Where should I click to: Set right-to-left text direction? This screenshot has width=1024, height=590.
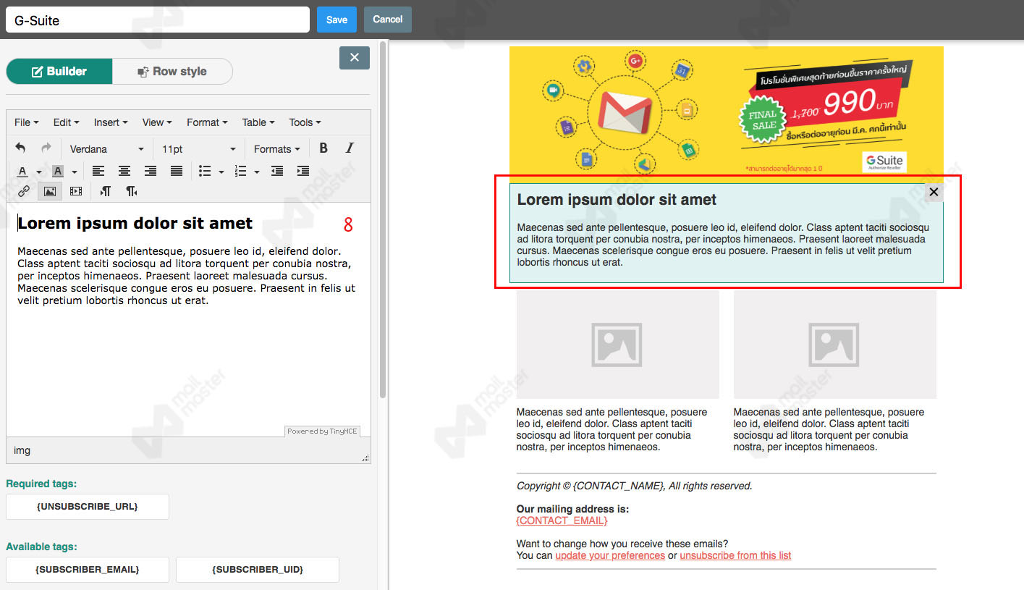(x=132, y=191)
